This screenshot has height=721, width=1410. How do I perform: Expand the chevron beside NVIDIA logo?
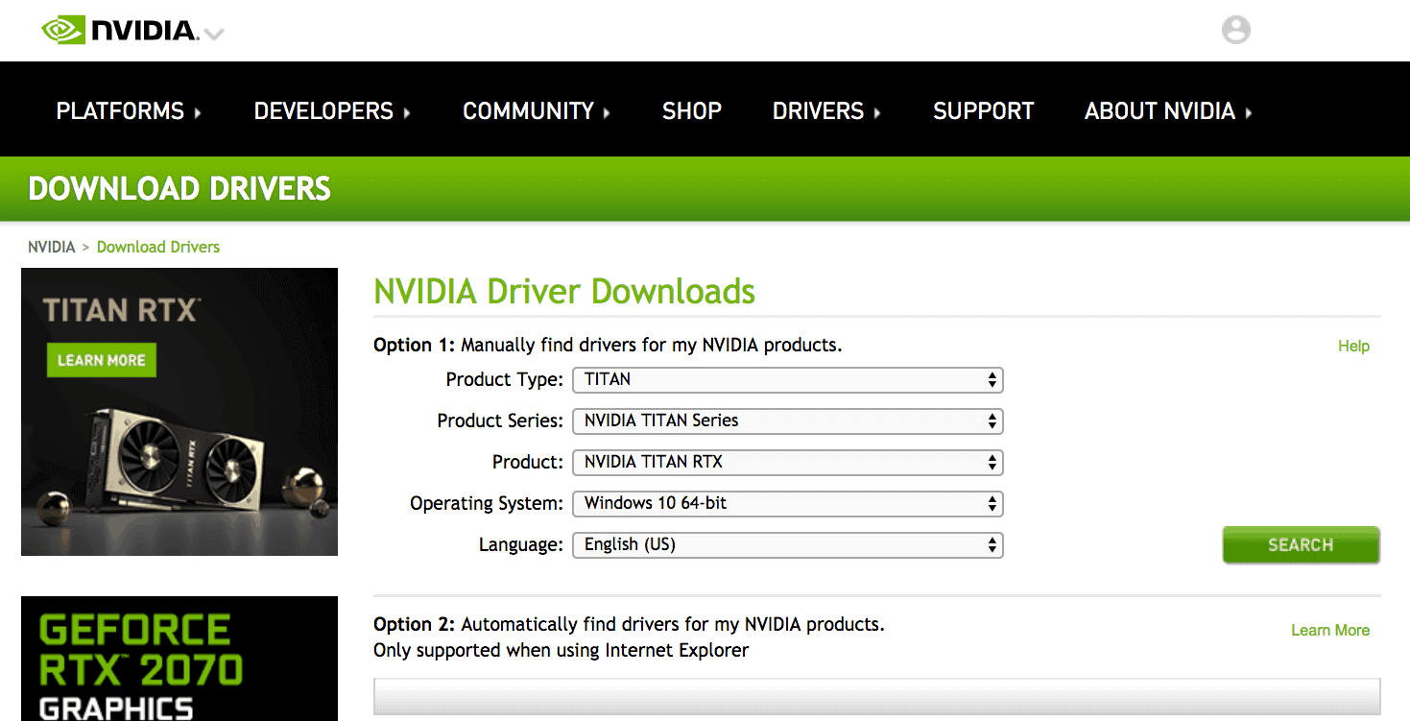(214, 35)
